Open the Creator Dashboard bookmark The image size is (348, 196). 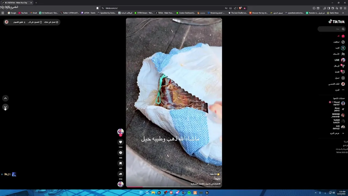pyautogui.click(x=186, y=13)
